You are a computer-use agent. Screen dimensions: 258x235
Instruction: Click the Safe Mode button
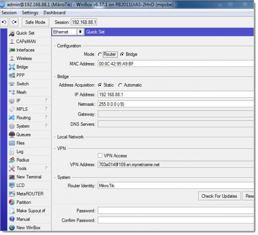click(35, 22)
